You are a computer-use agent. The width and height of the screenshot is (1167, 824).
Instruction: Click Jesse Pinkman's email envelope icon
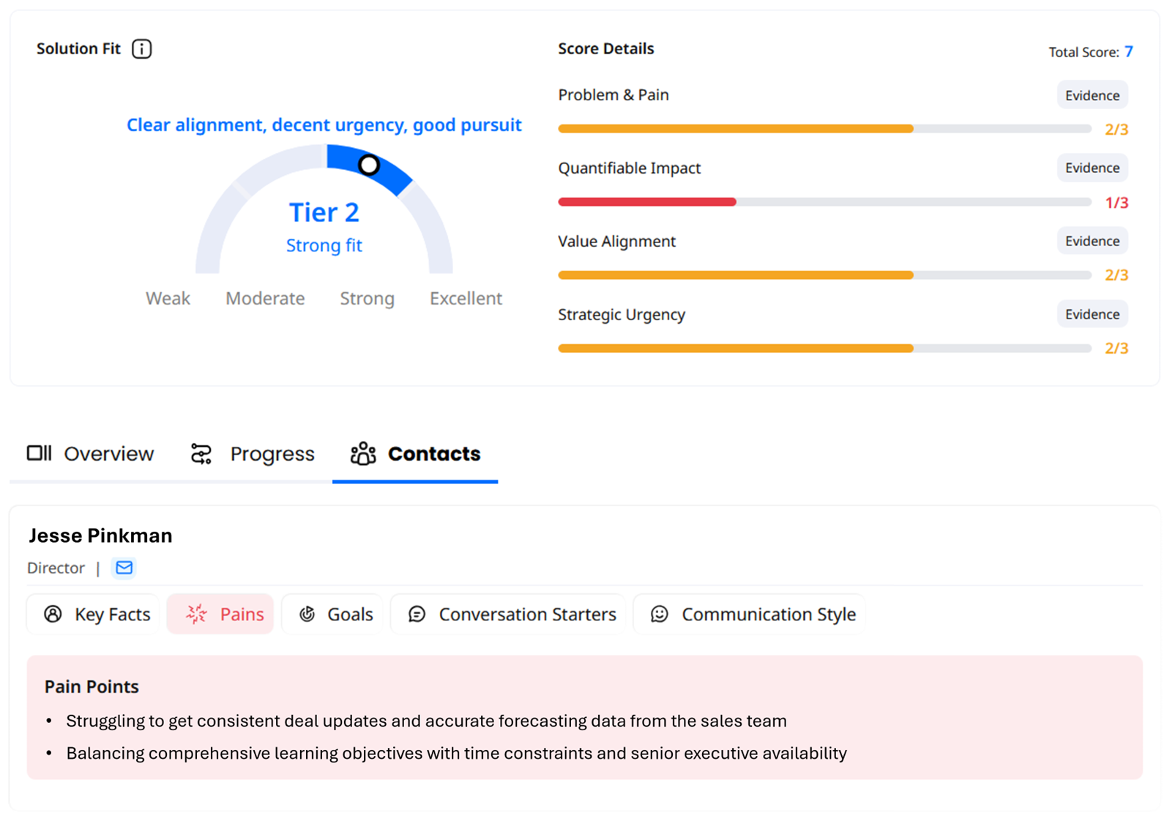[x=124, y=568]
